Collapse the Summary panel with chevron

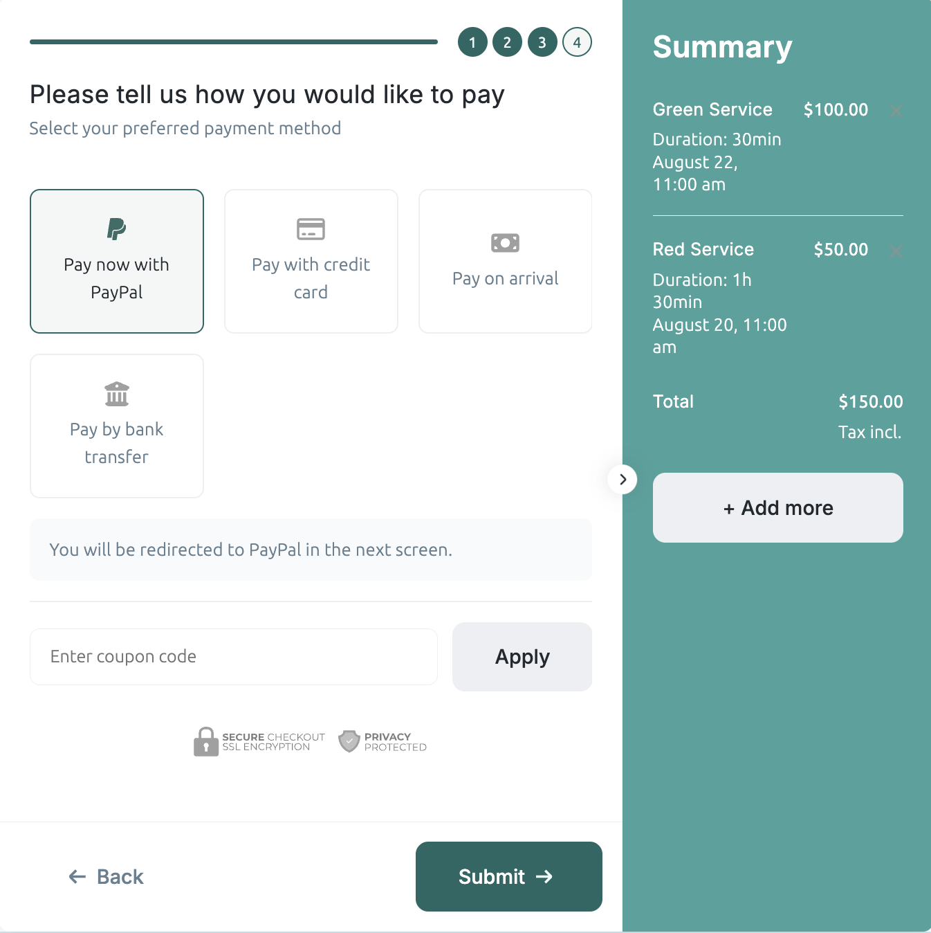(x=623, y=479)
